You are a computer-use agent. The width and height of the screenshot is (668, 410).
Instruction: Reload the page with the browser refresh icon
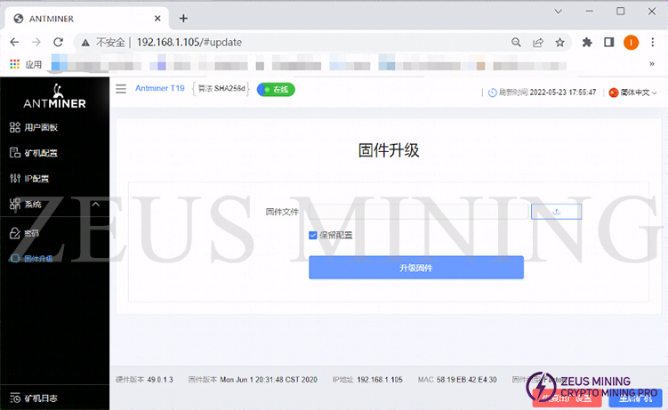pyautogui.click(x=59, y=42)
